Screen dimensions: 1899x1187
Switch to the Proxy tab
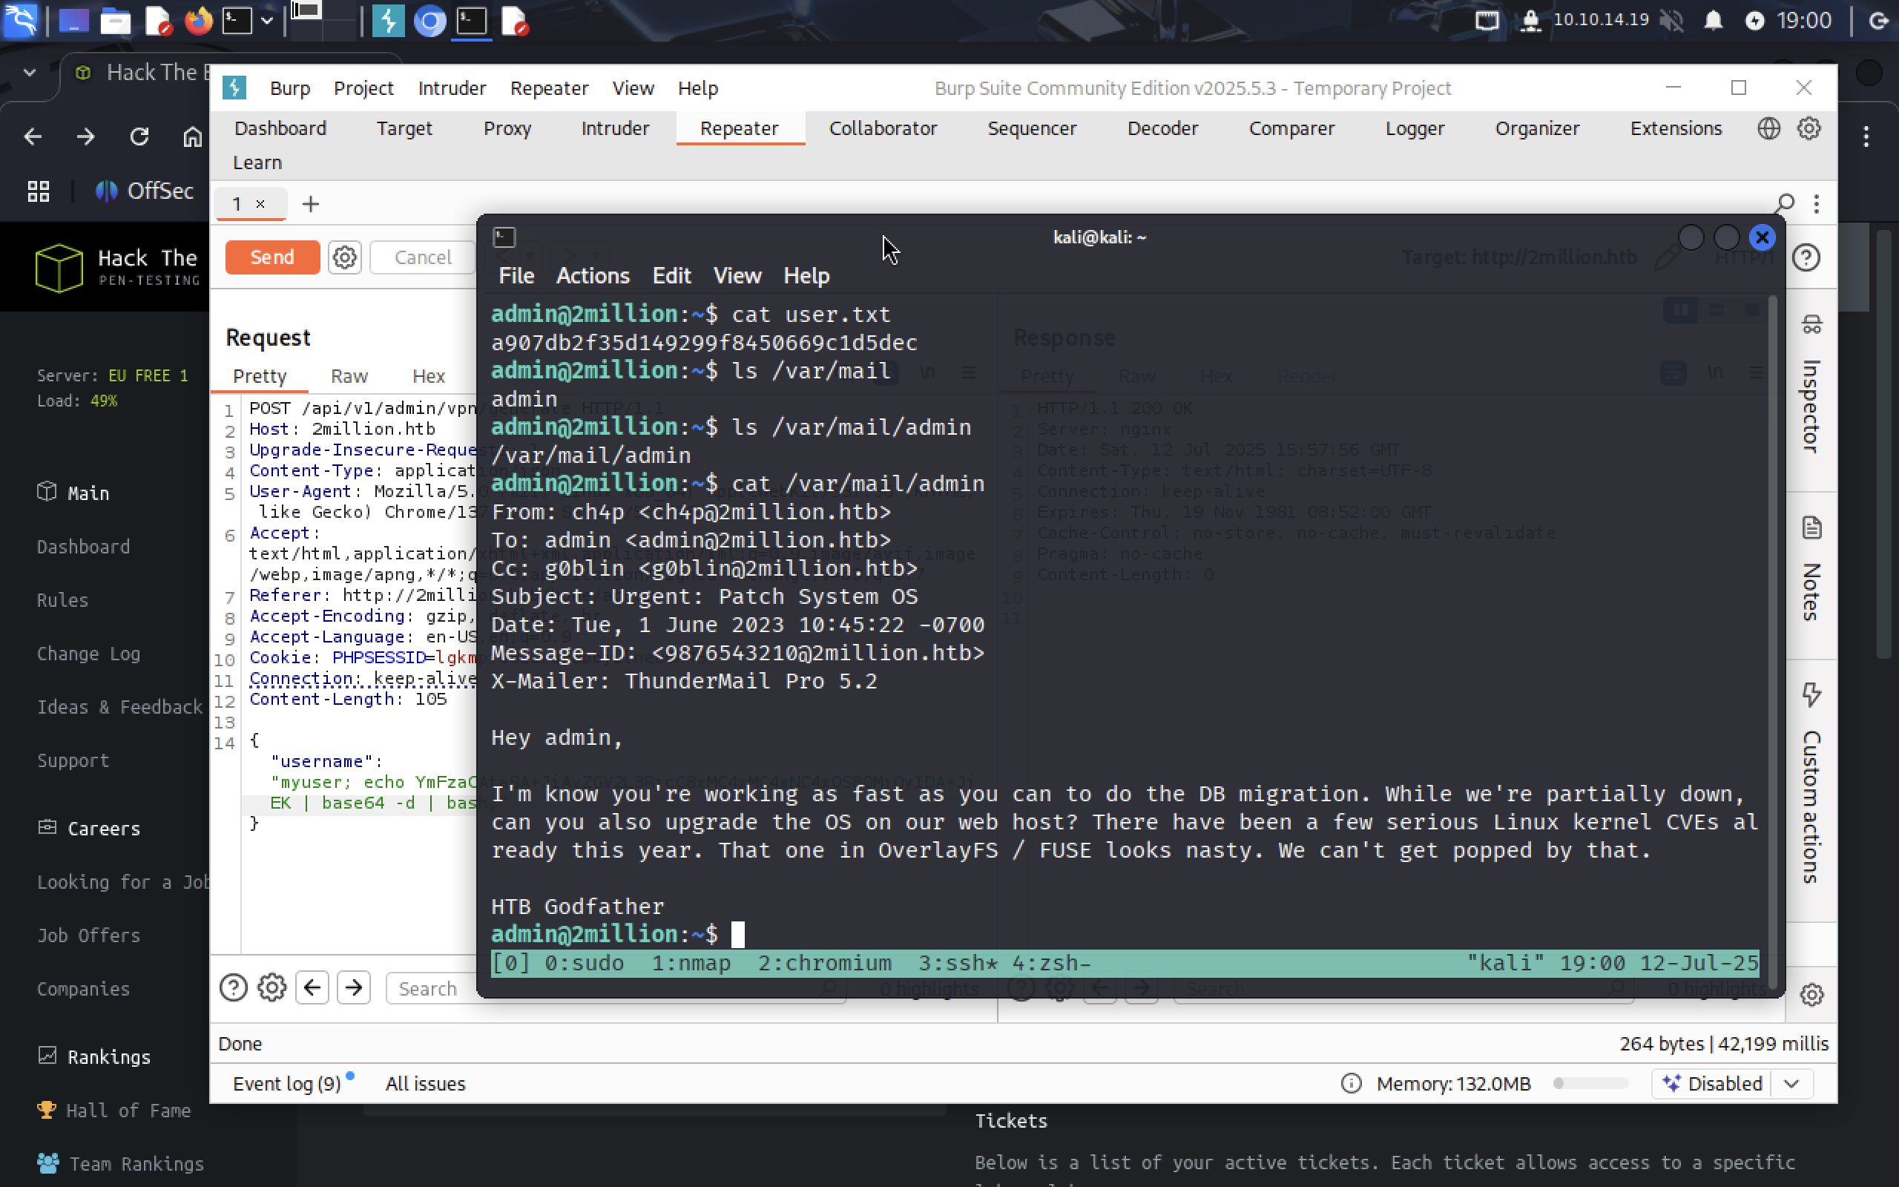point(507,128)
